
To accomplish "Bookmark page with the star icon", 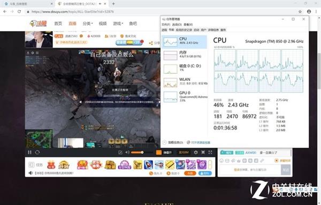I will point(300,12).
